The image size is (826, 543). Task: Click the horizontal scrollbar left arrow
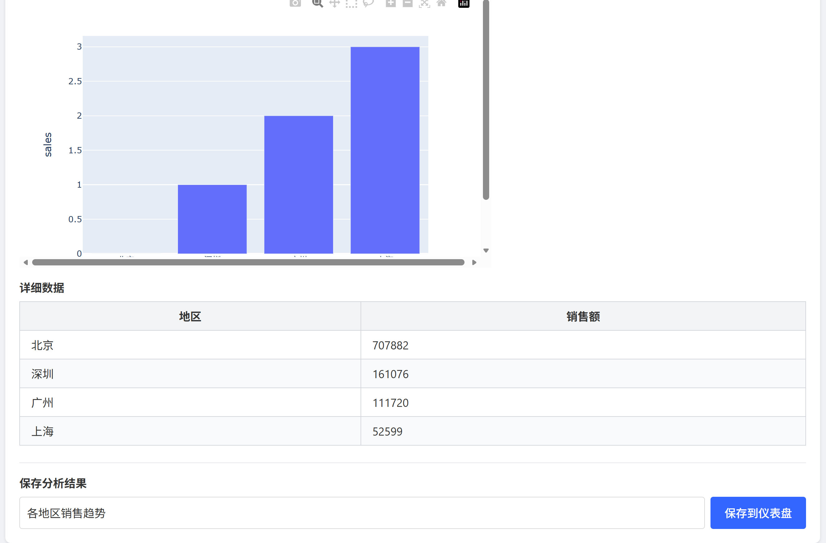click(x=25, y=263)
